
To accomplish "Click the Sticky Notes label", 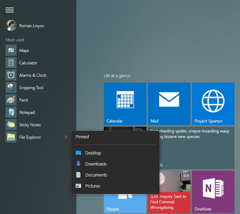I will click(x=30, y=125).
